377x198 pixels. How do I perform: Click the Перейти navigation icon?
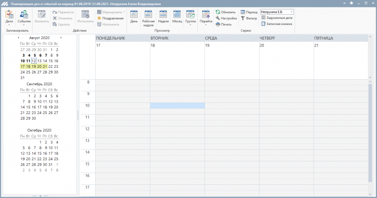click(206, 15)
